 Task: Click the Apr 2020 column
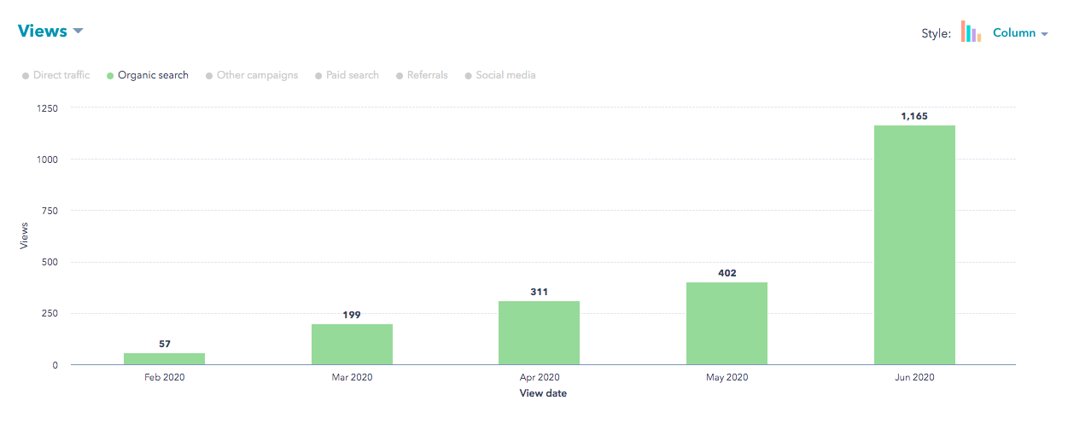(539, 333)
